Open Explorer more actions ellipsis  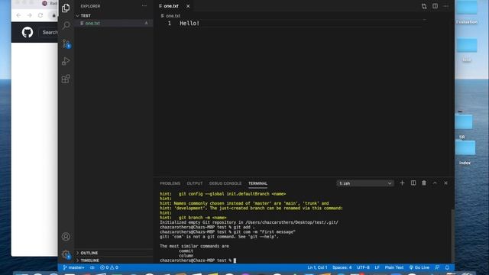pos(144,6)
